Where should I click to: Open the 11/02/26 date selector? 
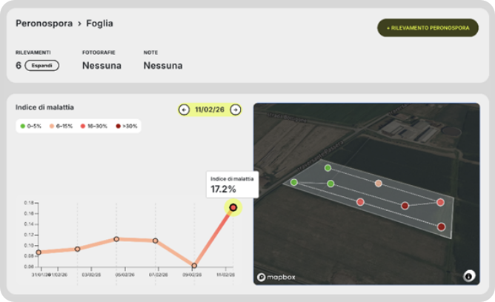(x=210, y=110)
